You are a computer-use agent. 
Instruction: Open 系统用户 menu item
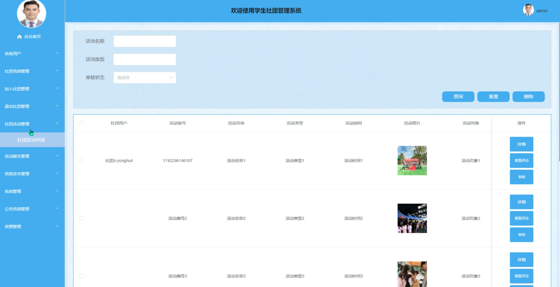pyautogui.click(x=32, y=53)
